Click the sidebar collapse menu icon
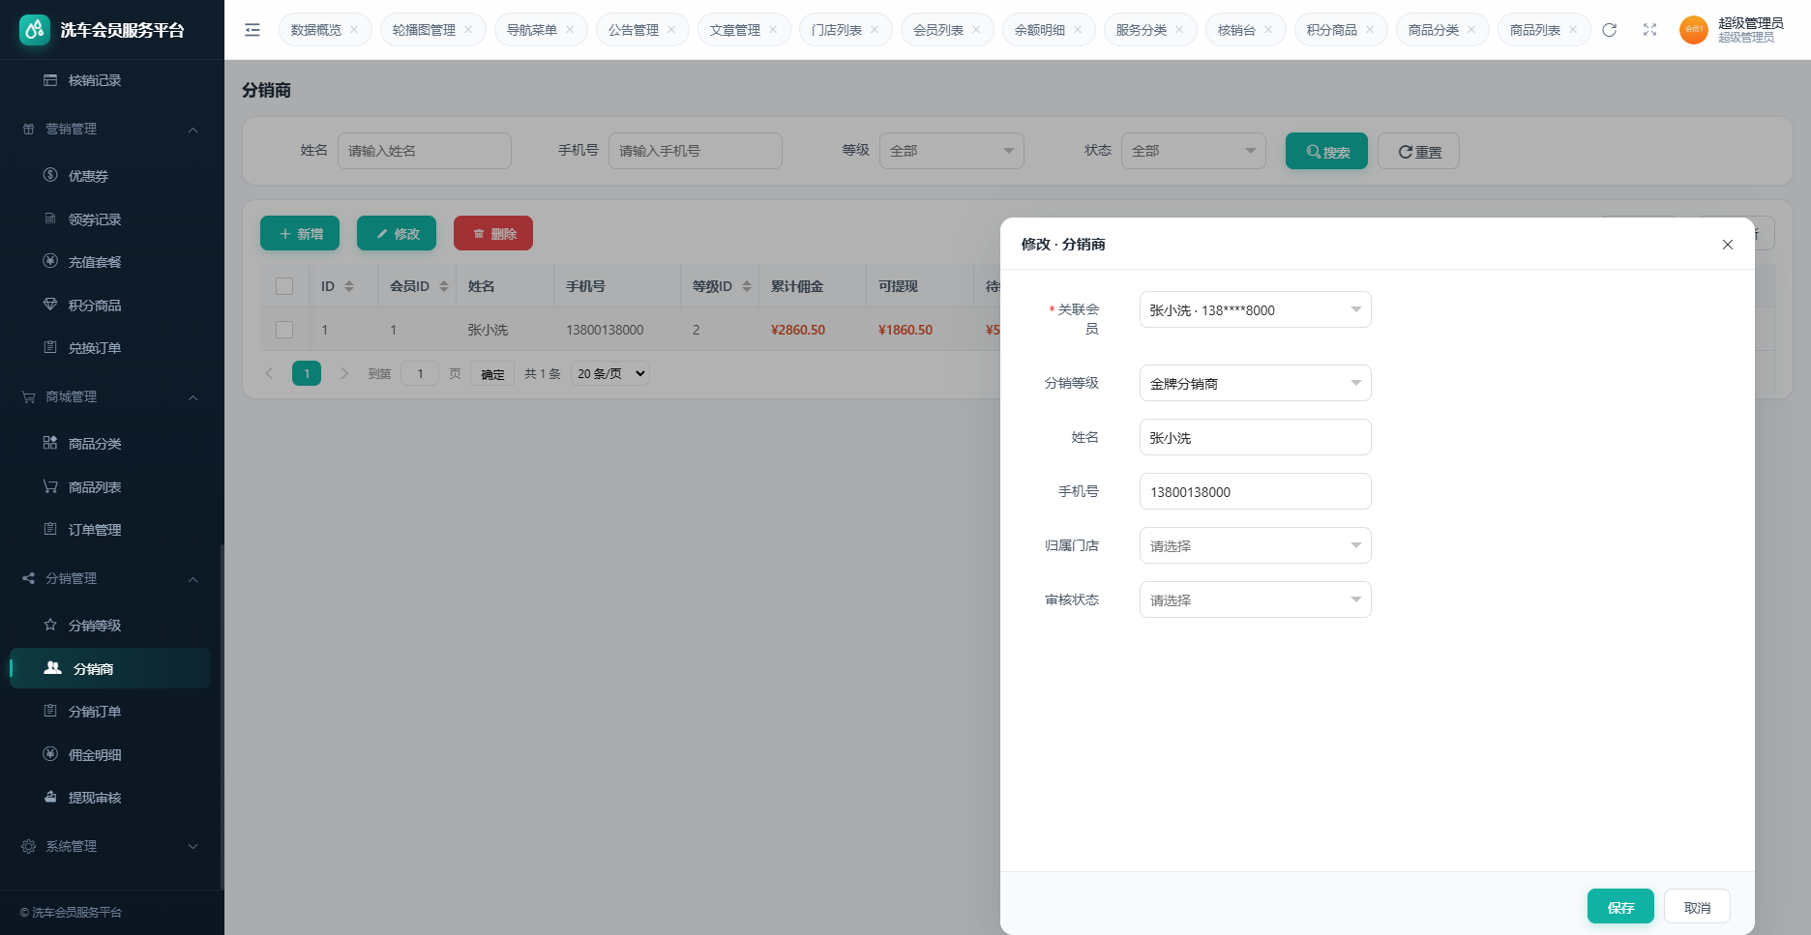 point(252,30)
